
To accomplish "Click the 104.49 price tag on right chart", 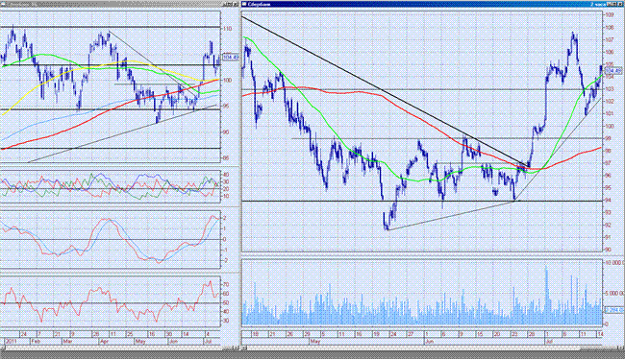I will [x=613, y=71].
